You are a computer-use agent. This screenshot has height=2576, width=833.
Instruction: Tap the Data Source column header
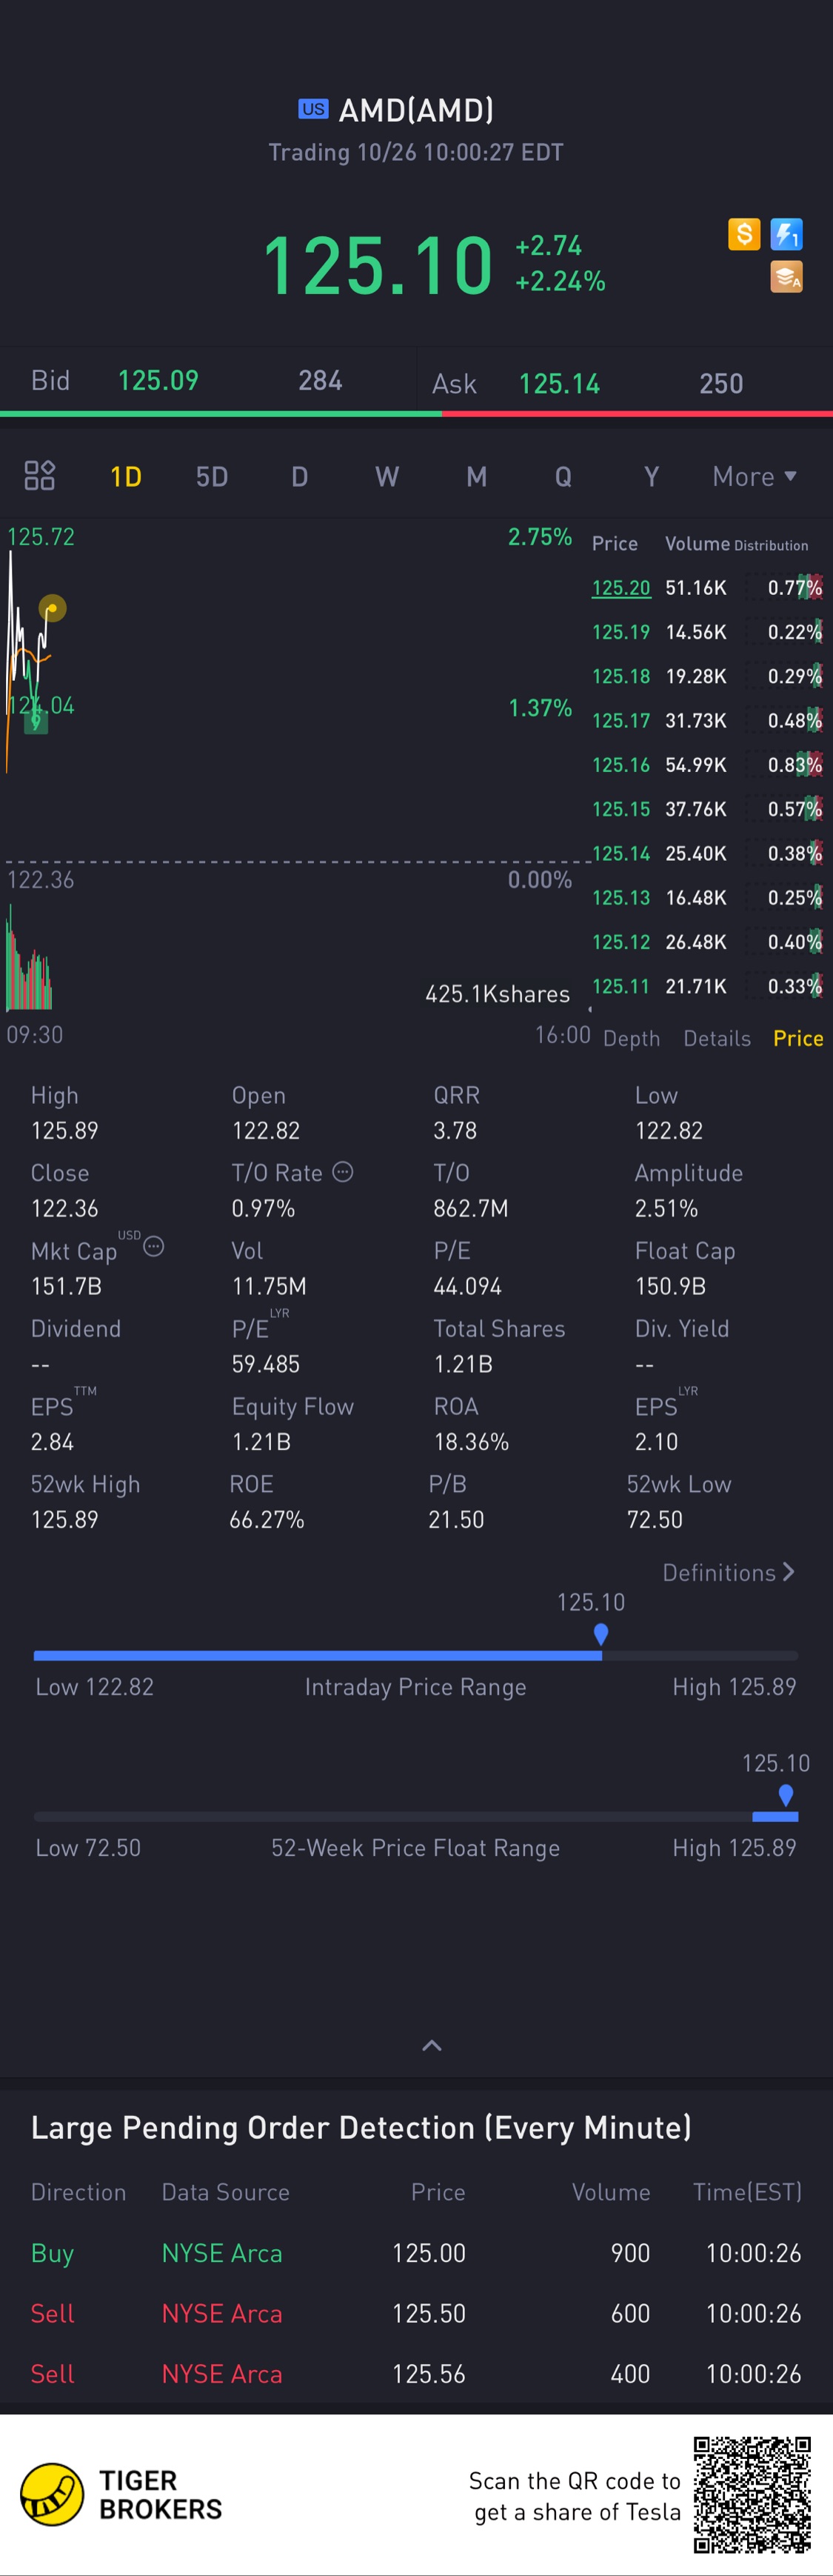(x=226, y=2192)
